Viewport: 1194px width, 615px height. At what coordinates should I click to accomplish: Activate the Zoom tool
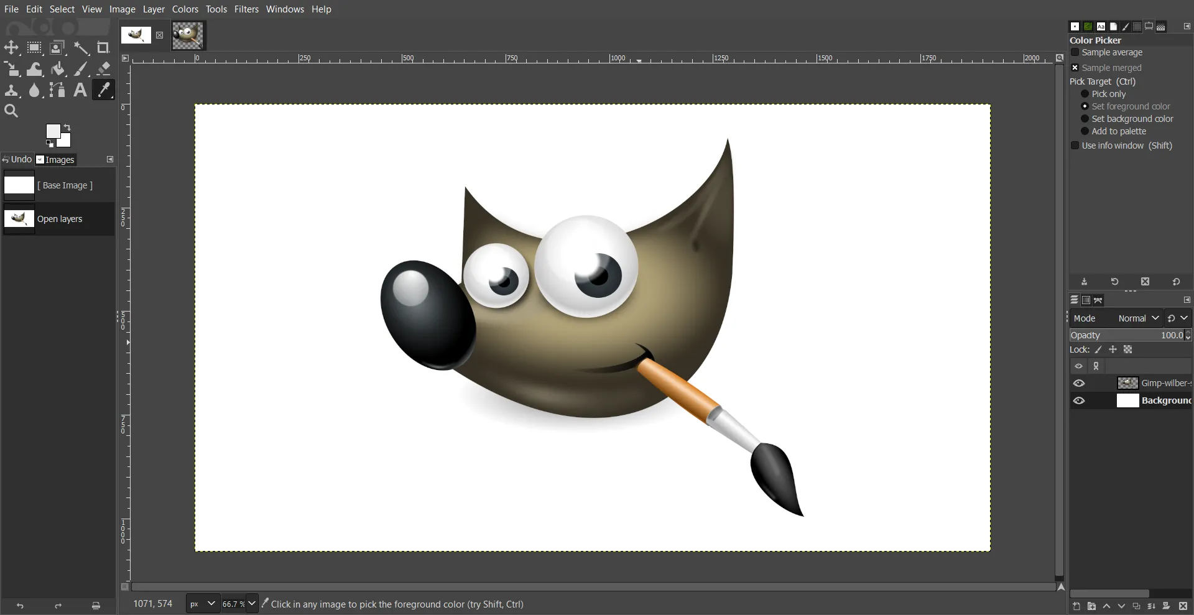tap(11, 110)
